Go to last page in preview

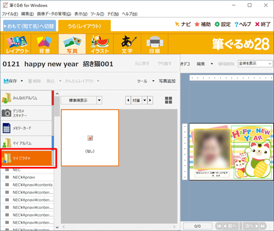263,226
